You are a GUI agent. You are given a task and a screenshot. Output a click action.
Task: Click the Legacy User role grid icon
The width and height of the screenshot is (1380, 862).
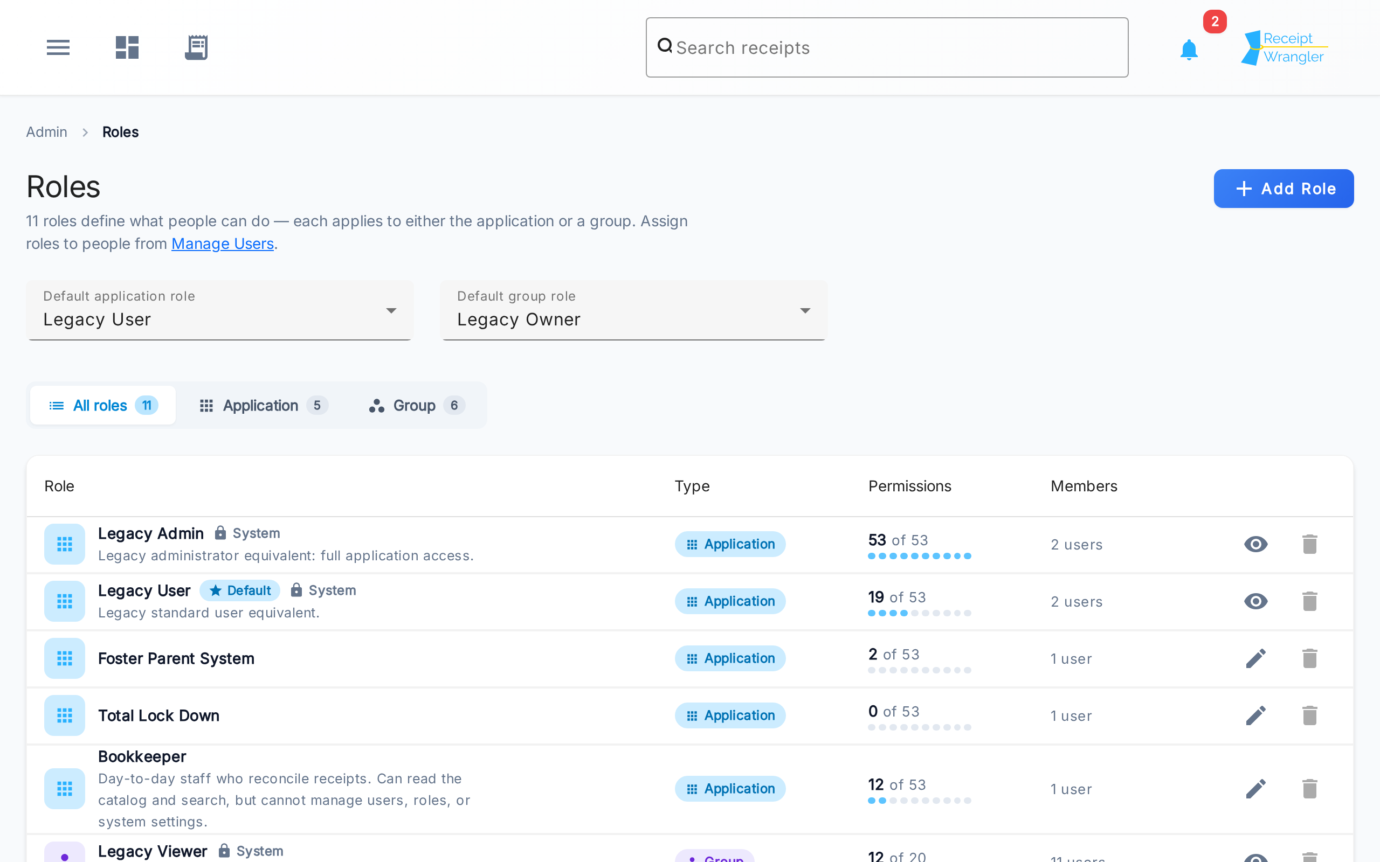(x=65, y=601)
